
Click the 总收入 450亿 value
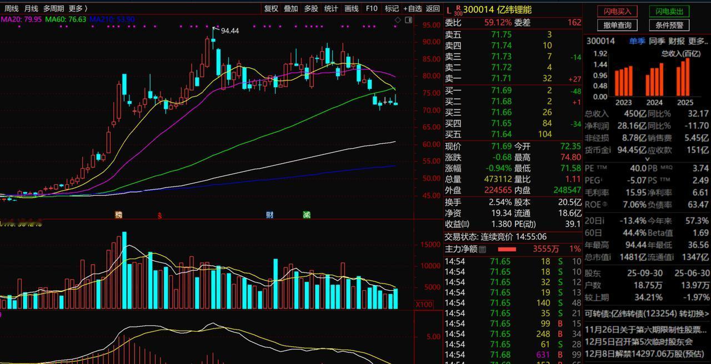pyautogui.click(x=634, y=114)
